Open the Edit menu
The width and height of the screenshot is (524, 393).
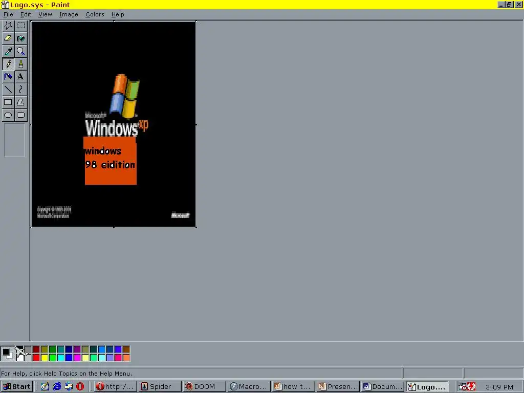pos(26,14)
